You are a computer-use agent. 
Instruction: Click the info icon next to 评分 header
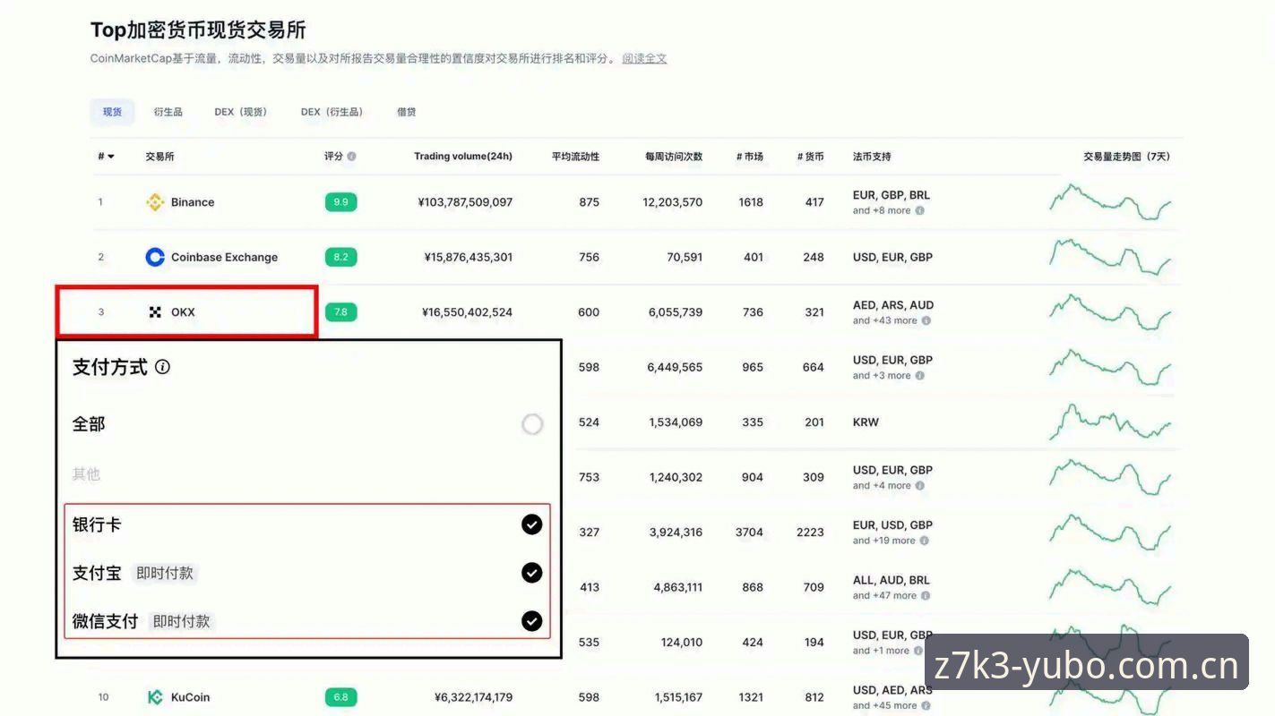(351, 157)
